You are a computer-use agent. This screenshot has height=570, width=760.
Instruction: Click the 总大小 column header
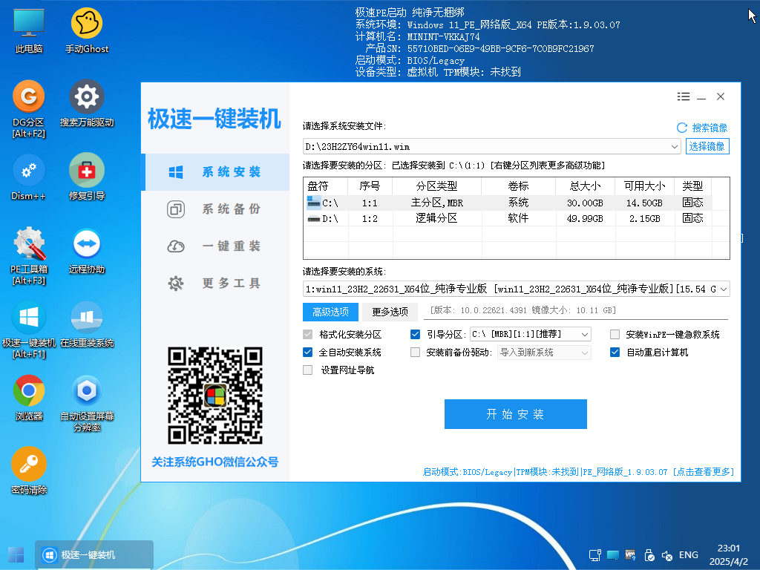585,186
